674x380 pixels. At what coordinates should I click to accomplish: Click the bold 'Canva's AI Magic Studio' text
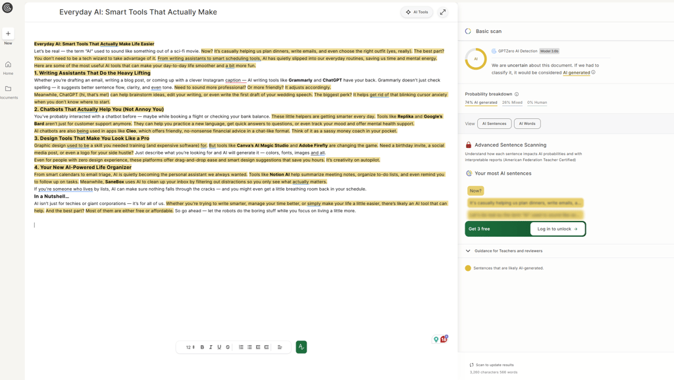point(263,145)
